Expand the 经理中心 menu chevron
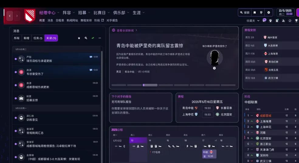299x163 pixels. point(58,13)
